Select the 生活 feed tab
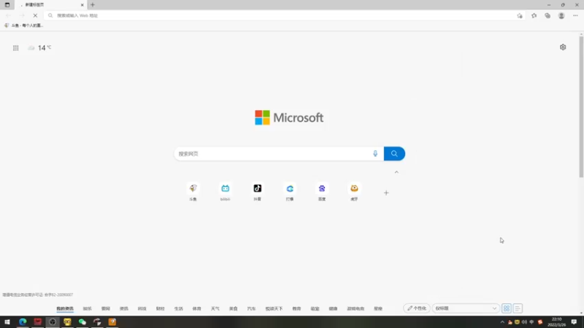This screenshot has height=328, width=584. tap(178, 308)
